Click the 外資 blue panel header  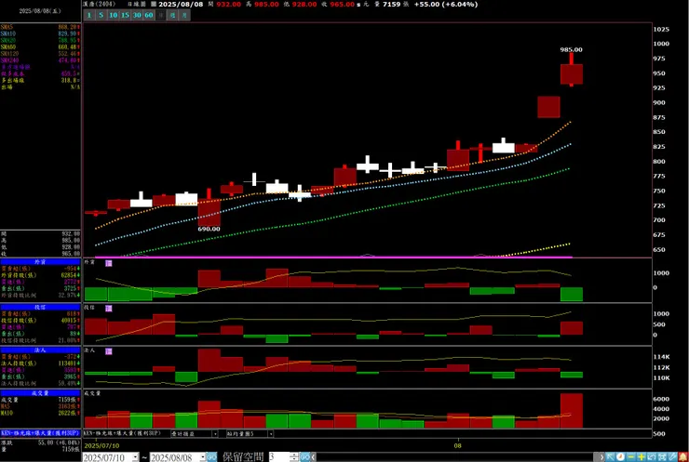click(x=40, y=262)
